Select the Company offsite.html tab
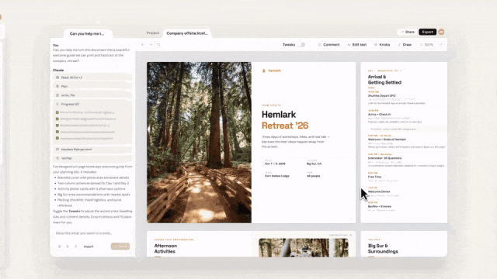 tap(187, 33)
